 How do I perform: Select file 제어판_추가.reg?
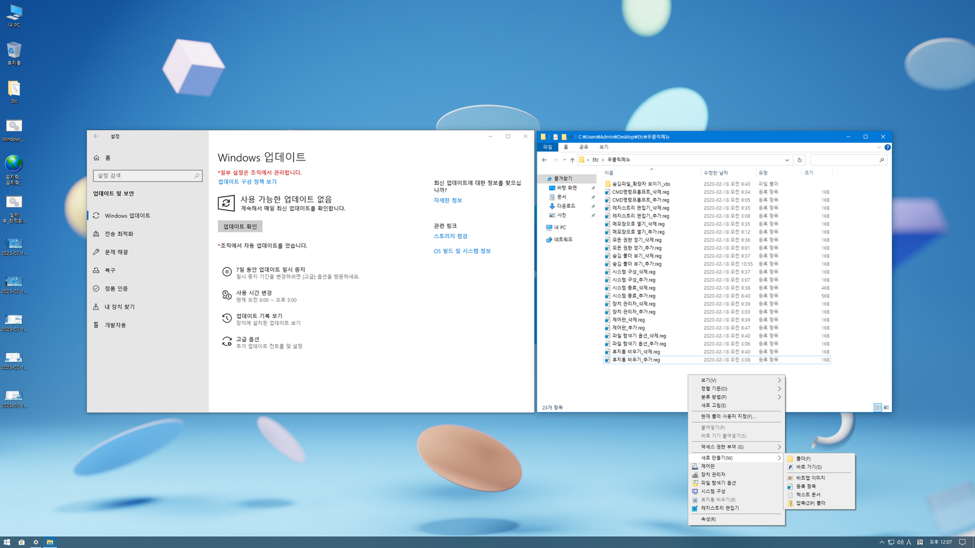pos(629,328)
